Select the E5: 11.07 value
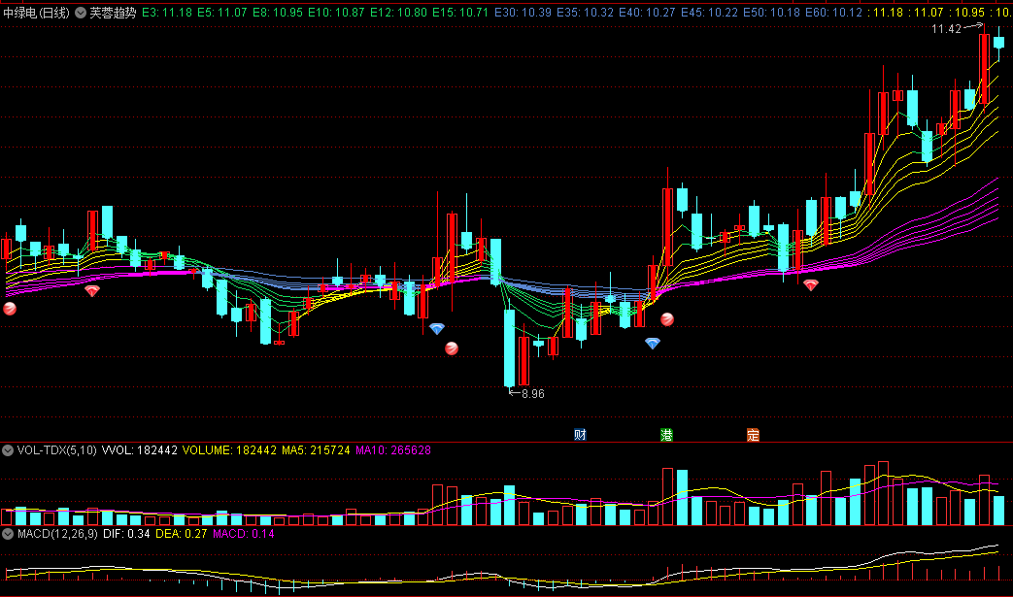 (222, 13)
